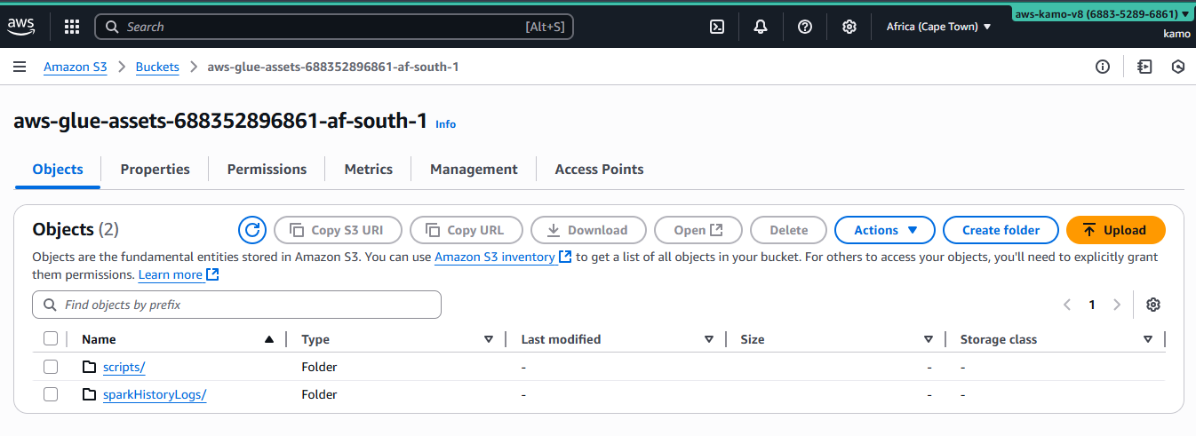The image size is (1196, 436).
Task: Click the Delete button
Action: [788, 230]
